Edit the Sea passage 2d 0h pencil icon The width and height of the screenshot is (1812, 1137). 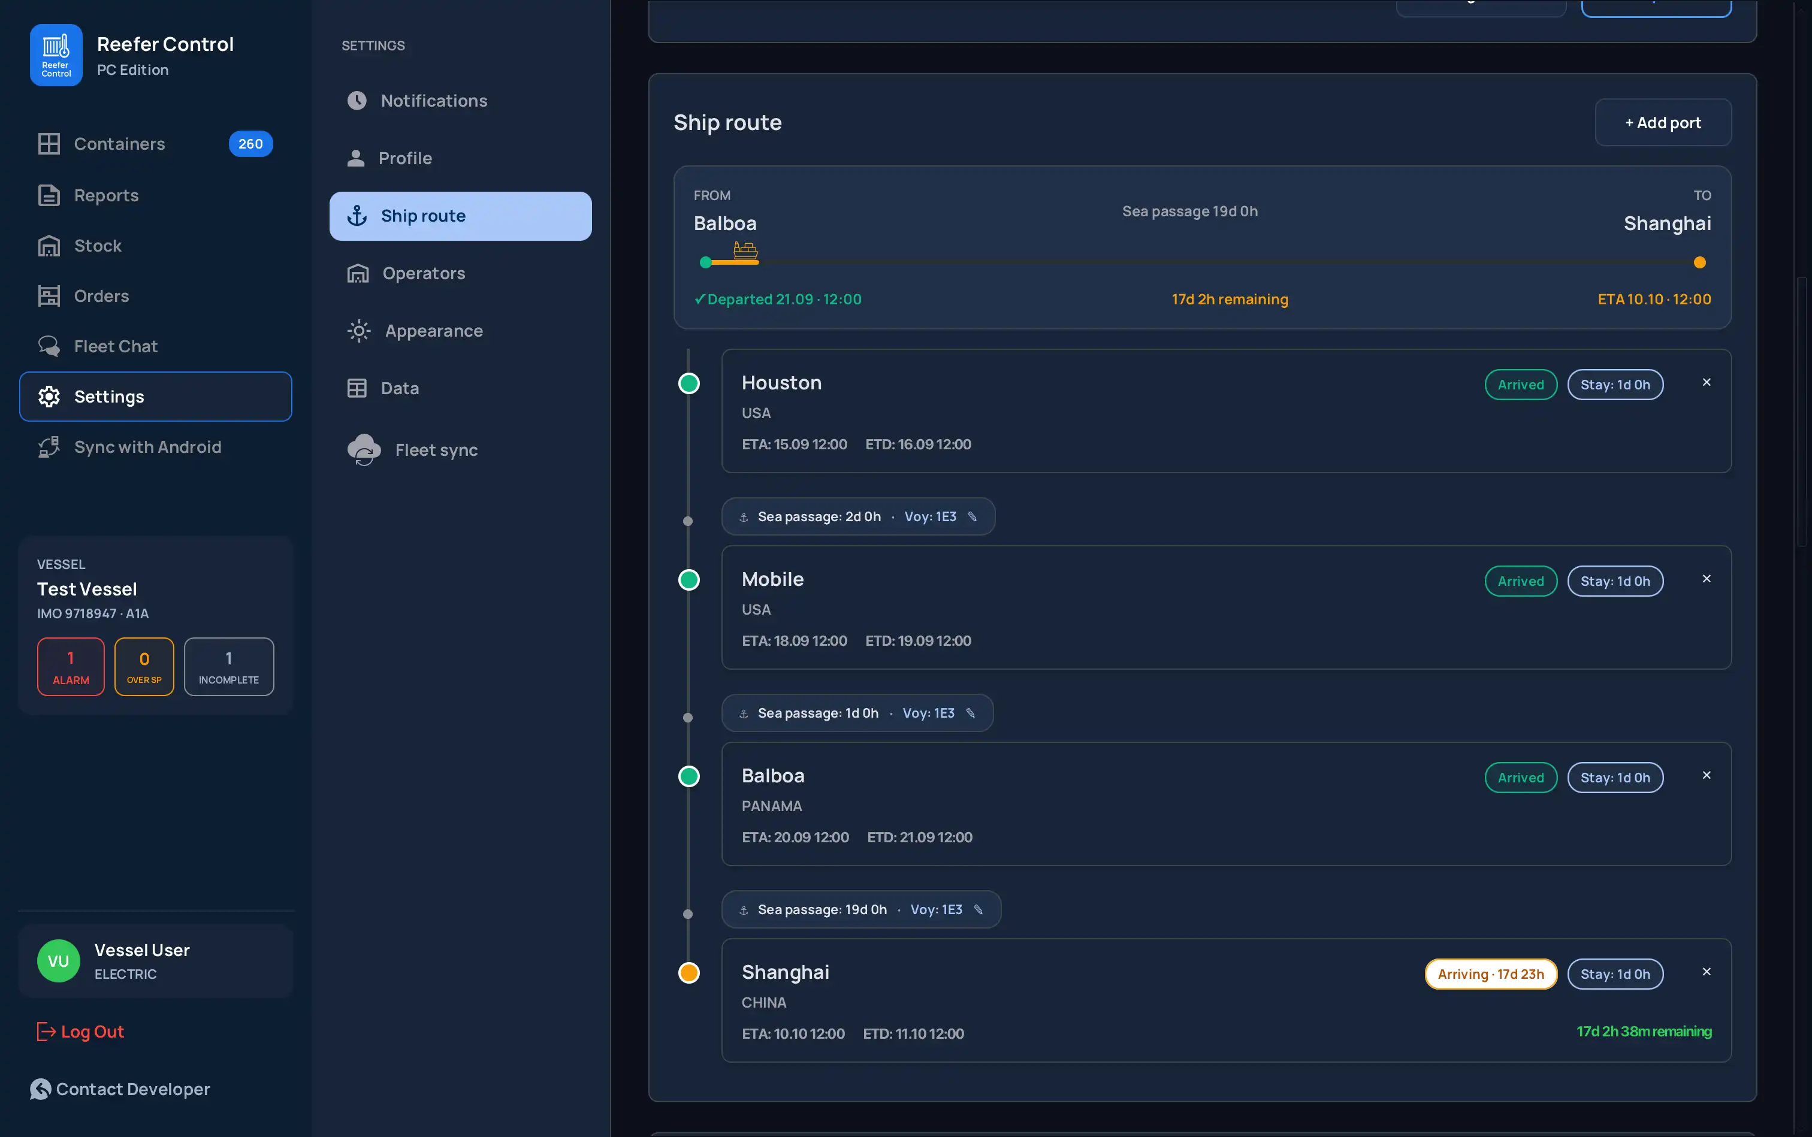[972, 516]
